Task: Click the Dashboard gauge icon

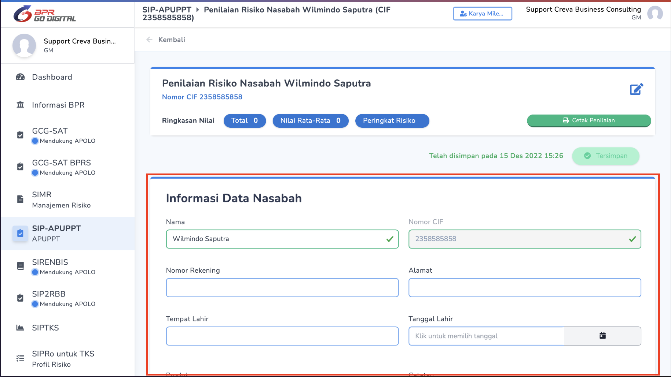Action: point(20,77)
